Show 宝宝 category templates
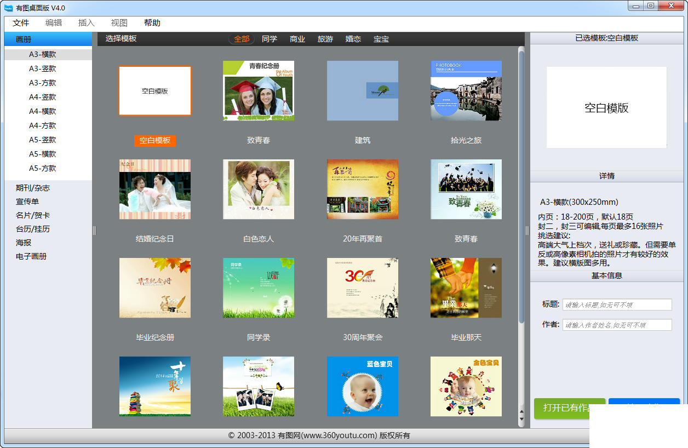 (x=381, y=39)
